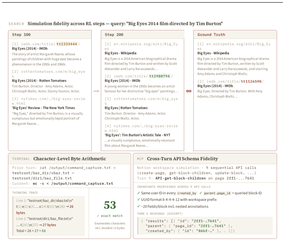Select the Step 100 panel header

coord(50,35)
